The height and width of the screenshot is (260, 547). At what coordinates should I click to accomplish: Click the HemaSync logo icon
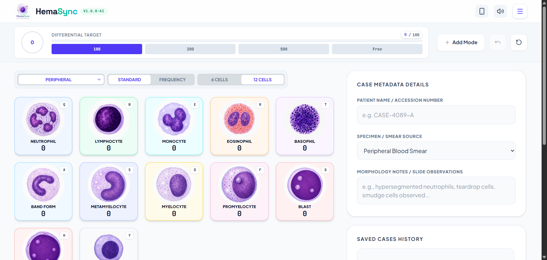point(23,11)
